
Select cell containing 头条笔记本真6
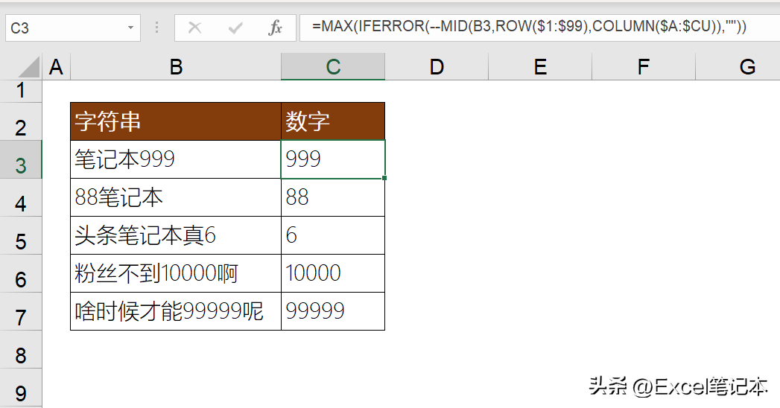pyautogui.click(x=176, y=235)
